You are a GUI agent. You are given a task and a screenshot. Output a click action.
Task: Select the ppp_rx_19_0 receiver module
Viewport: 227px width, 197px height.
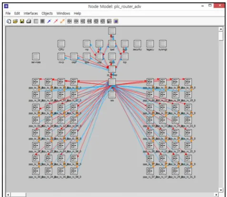[x=188, y=95]
